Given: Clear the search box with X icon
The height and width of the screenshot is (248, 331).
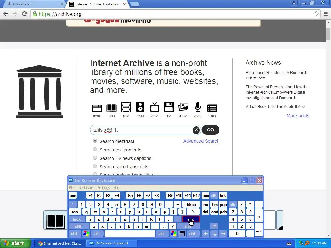Looking at the screenshot, I should [196, 130].
